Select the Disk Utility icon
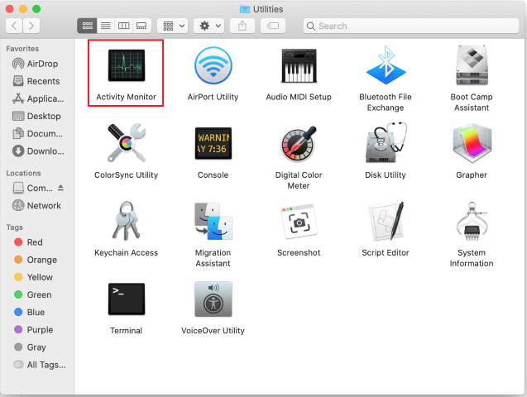Viewport: 527px width, 397px height. coord(386,142)
